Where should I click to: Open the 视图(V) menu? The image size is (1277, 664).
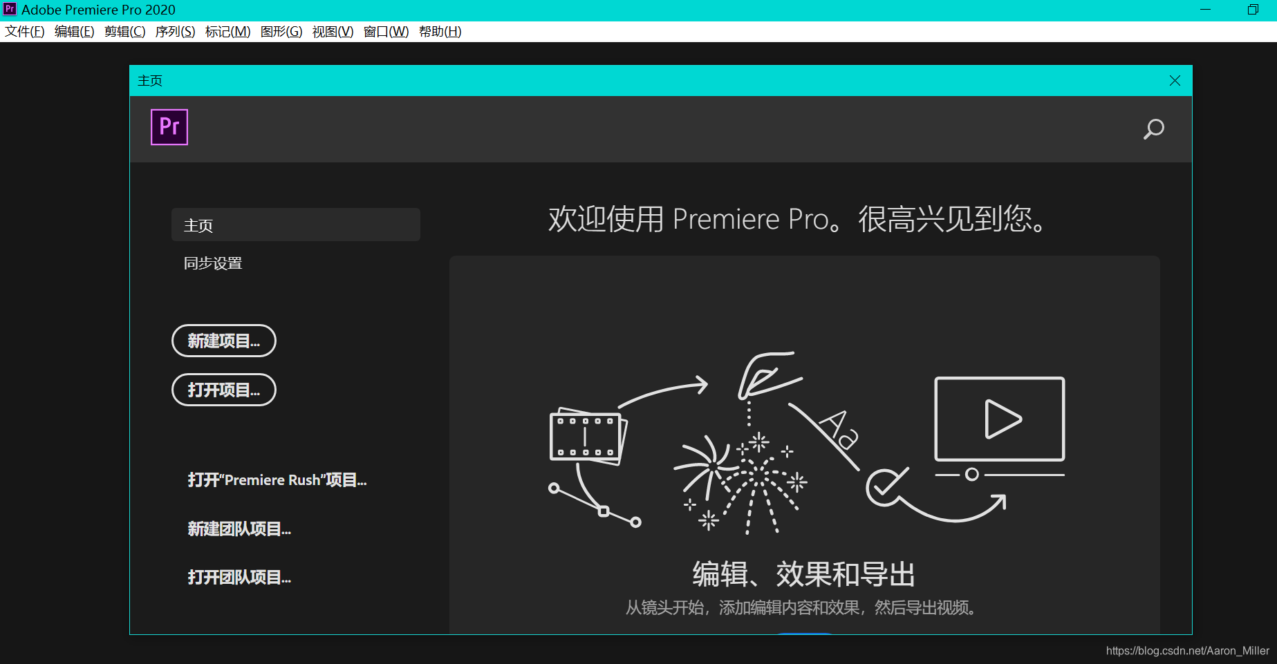pyautogui.click(x=333, y=32)
